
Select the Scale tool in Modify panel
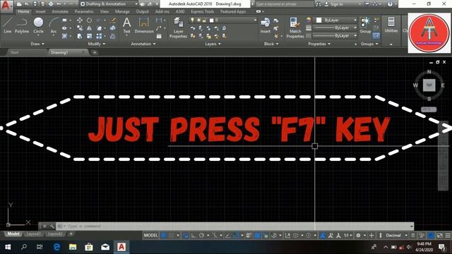(x=90, y=36)
